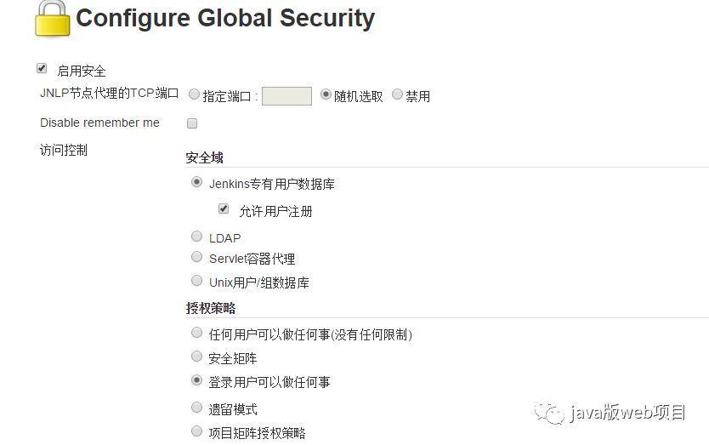The height and width of the screenshot is (445, 709).
Task: Select 禁用 to disable JNLP port
Action: (x=398, y=95)
